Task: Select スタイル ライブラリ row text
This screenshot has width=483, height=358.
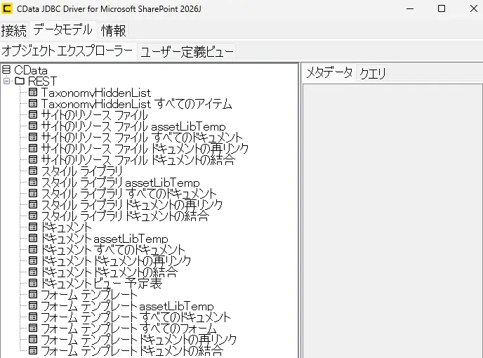Action: coord(82,171)
